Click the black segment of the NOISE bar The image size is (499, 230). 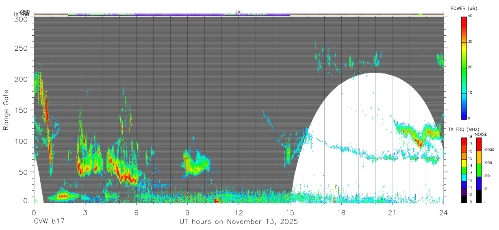pyautogui.click(x=479, y=196)
